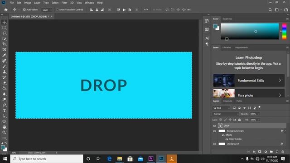Click the toolbox foreground color swatch
The height and width of the screenshot is (163, 290).
click(x=3, y=147)
